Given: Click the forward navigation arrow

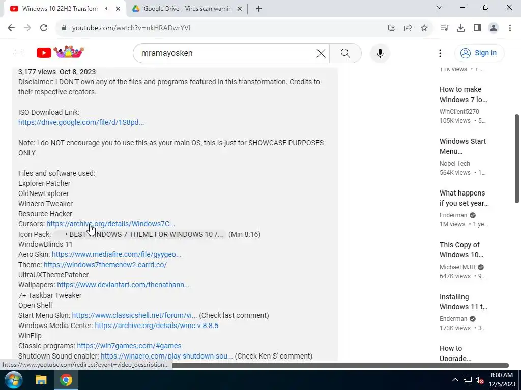Looking at the screenshot, I should click(27, 28).
